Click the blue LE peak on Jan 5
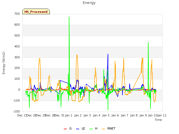The image size is (179, 134). (x=108, y=54)
